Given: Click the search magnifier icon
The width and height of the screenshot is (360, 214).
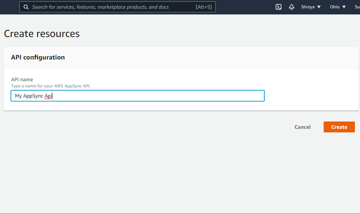Looking at the screenshot, I should [25, 7].
